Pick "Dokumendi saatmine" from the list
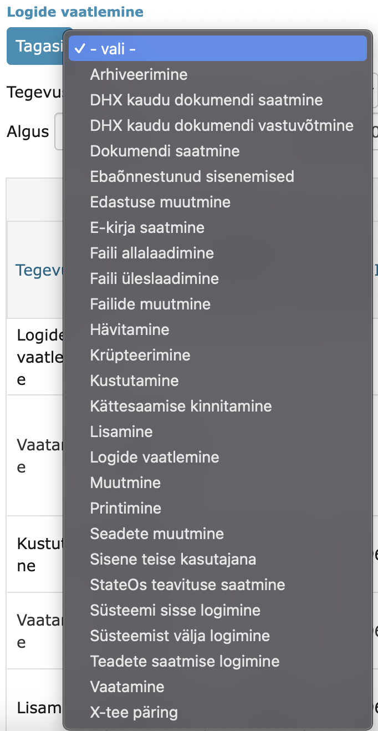This screenshot has width=378, height=731. pyautogui.click(x=164, y=150)
